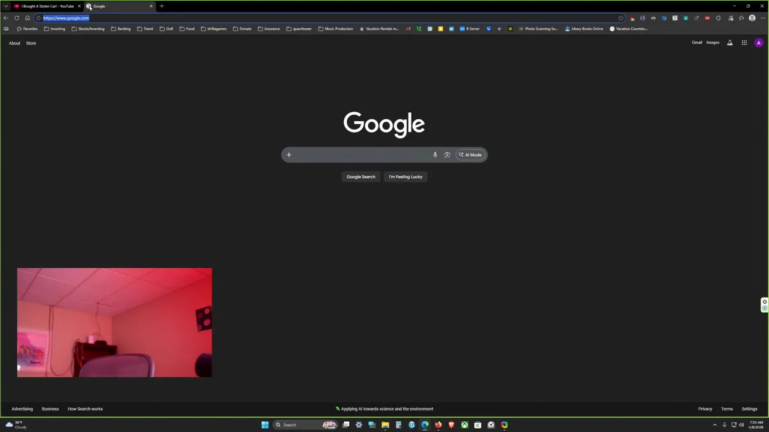Viewport: 769px width, 432px height.
Task: Open the Windows Start menu
Action: 265,425
